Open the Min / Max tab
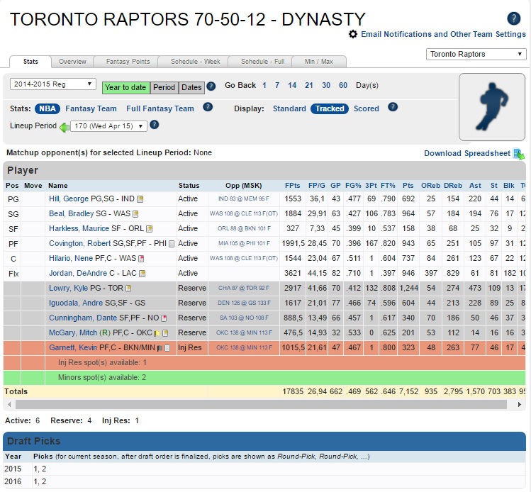This screenshot has height=492, width=531. click(x=318, y=62)
